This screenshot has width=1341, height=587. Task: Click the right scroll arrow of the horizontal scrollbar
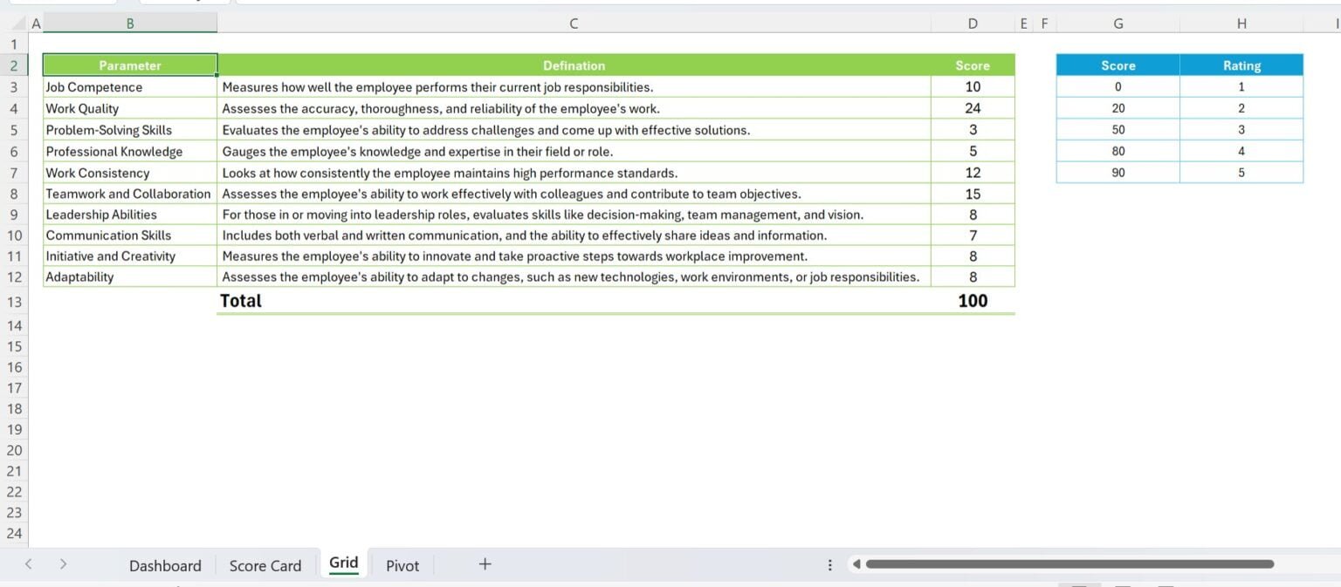(x=1333, y=565)
